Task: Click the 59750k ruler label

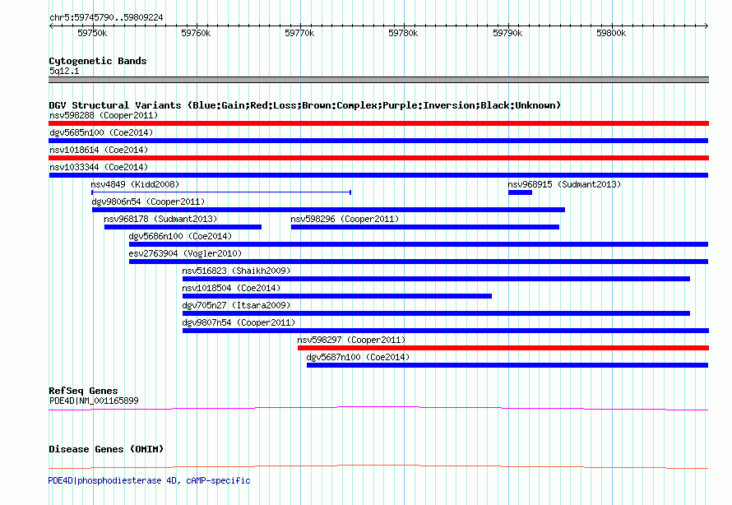Action: pos(92,33)
